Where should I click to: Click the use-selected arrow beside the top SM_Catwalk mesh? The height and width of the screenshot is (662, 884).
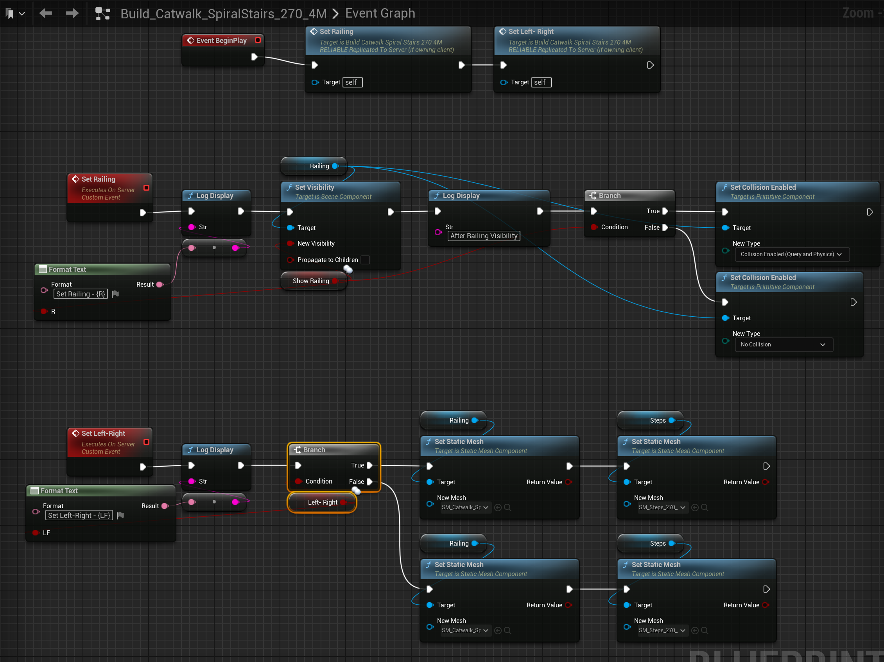pyautogui.click(x=498, y=507)
